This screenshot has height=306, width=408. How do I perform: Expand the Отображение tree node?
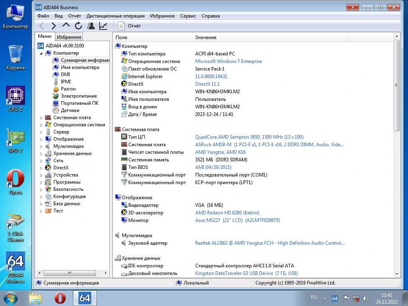coord(41,139)
